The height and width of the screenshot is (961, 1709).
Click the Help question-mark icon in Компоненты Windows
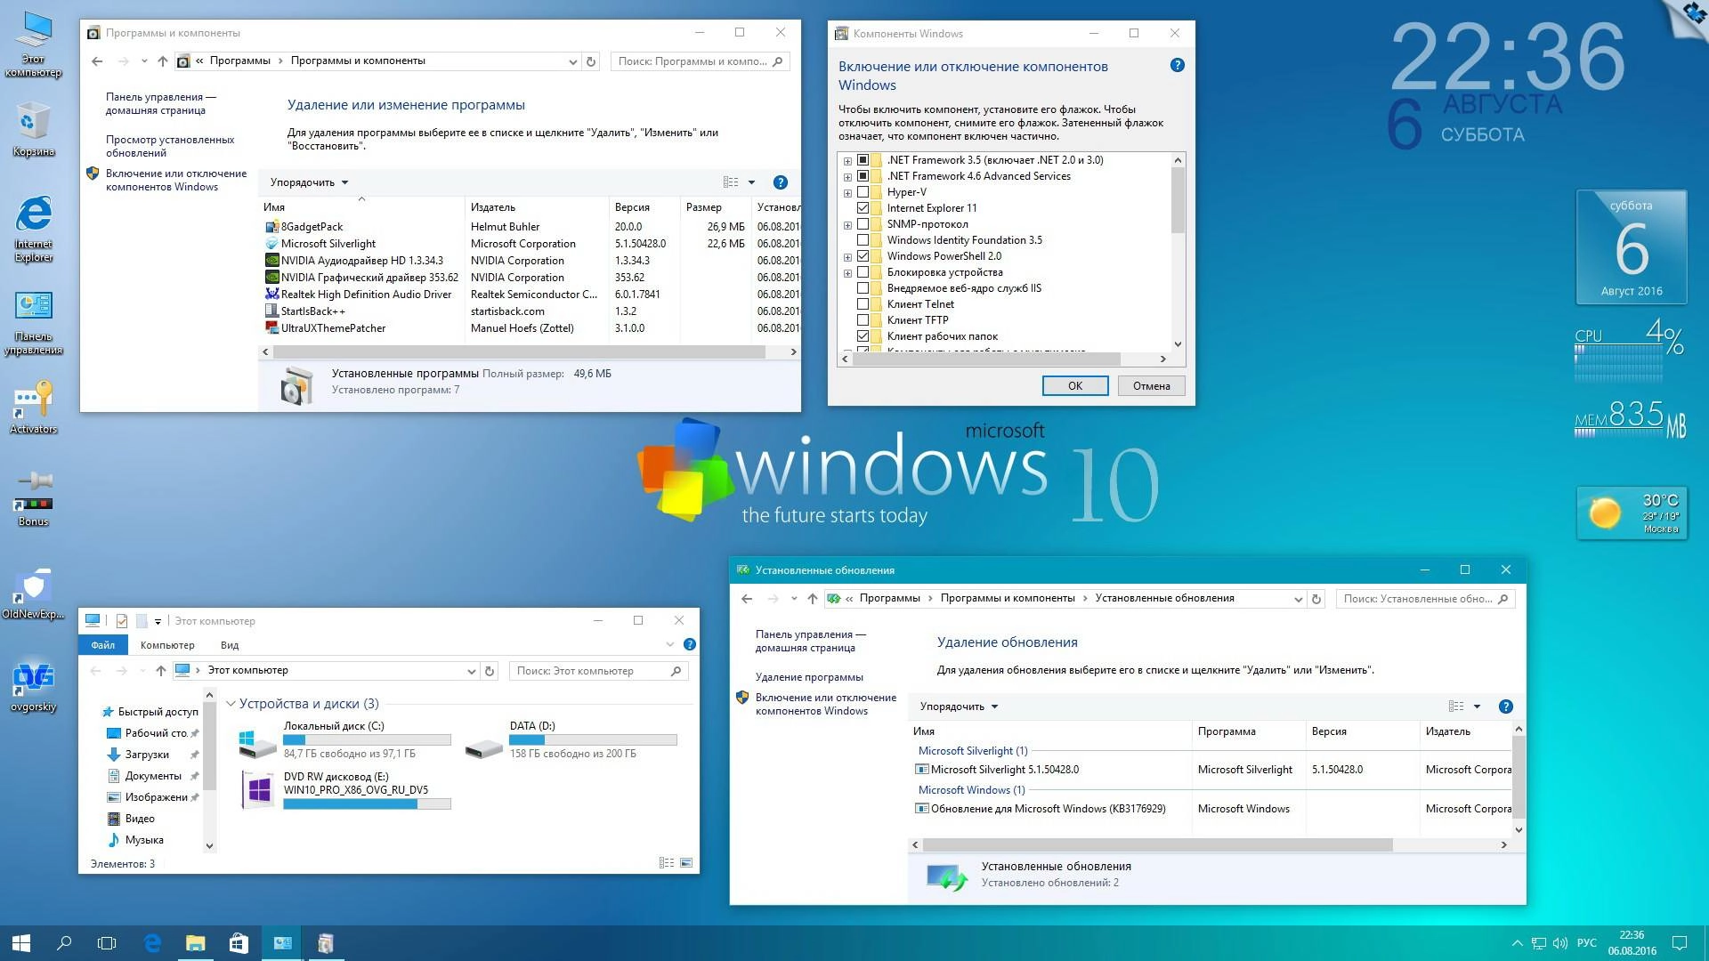click(x=1177, y=65)
